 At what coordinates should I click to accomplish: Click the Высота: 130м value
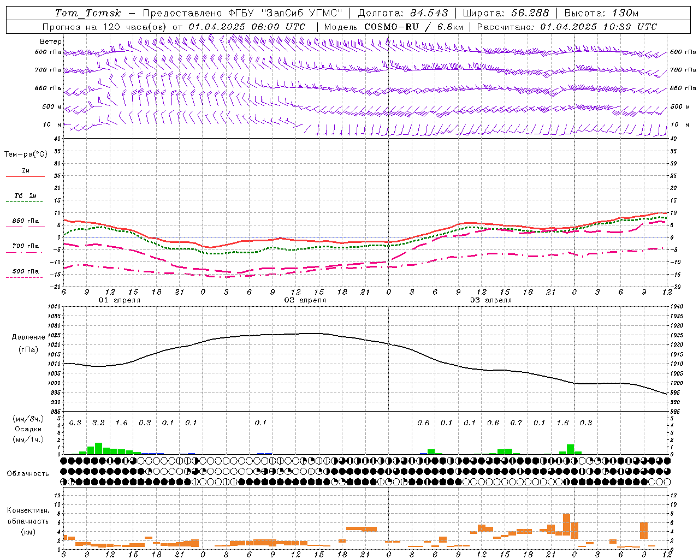tap(601, 13)
